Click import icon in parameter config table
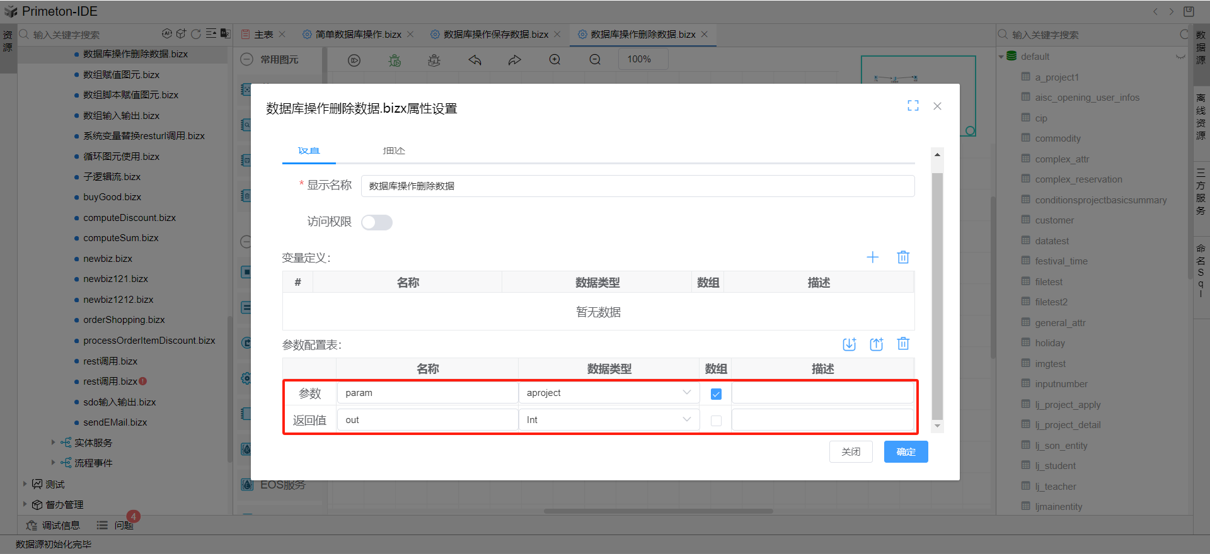1210x554 pixels. 849,344
